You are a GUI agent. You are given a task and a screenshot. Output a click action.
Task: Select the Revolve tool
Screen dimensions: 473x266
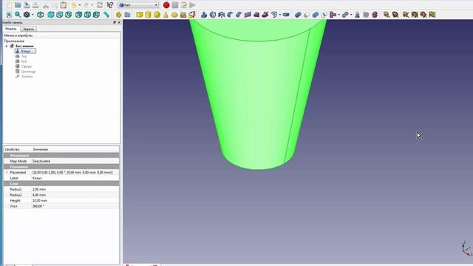pos(213,15)
